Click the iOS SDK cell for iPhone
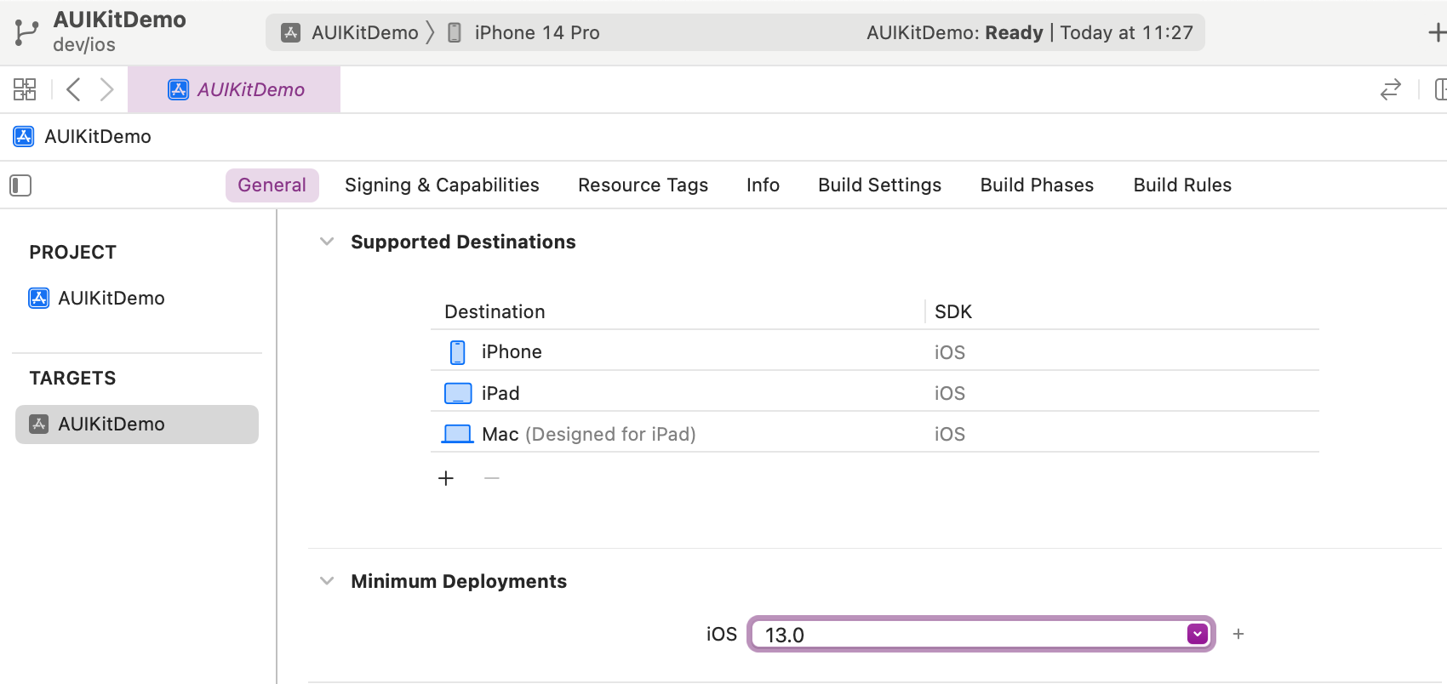 [x=950, y=352]
